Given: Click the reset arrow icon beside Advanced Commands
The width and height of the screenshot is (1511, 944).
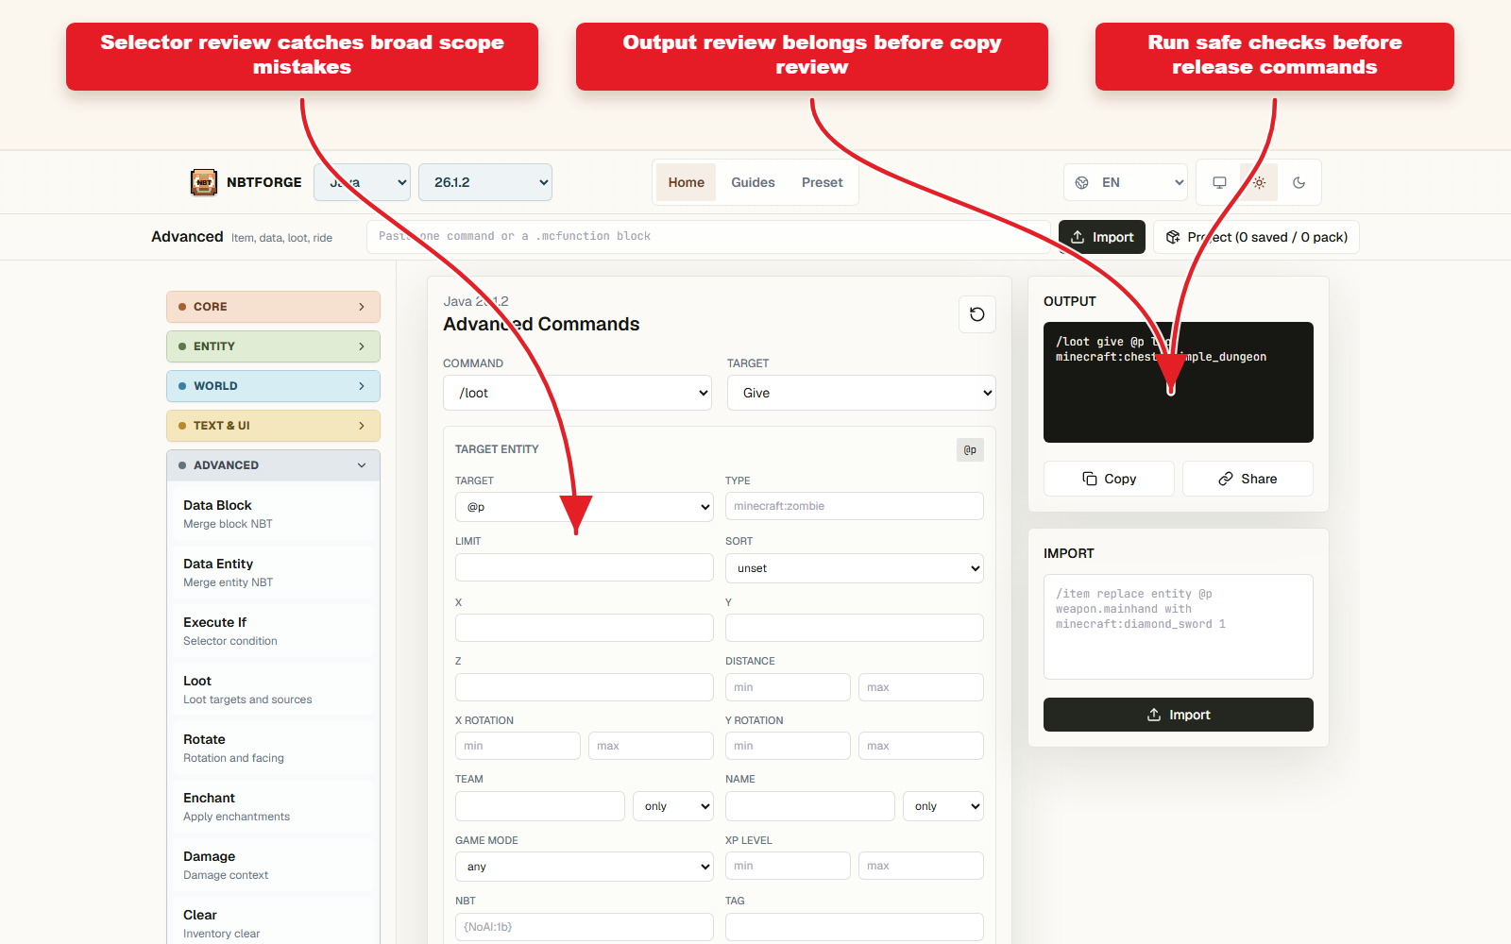Looking at the screenshot, I should (977, 314).
